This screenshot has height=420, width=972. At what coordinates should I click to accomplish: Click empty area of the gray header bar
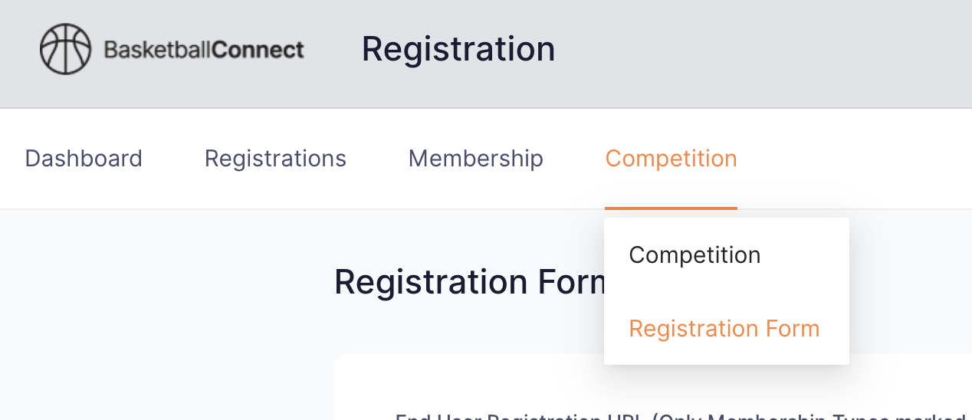pos(767,54)
